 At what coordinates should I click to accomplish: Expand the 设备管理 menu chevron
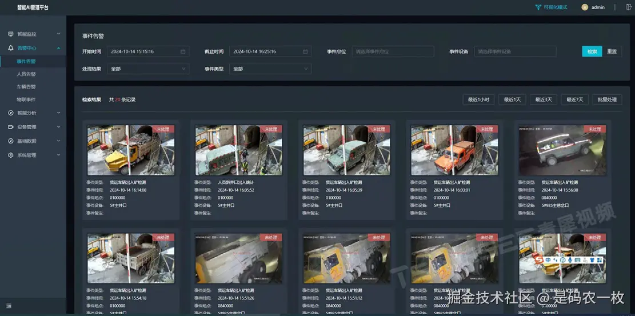(x=59, y=127)
